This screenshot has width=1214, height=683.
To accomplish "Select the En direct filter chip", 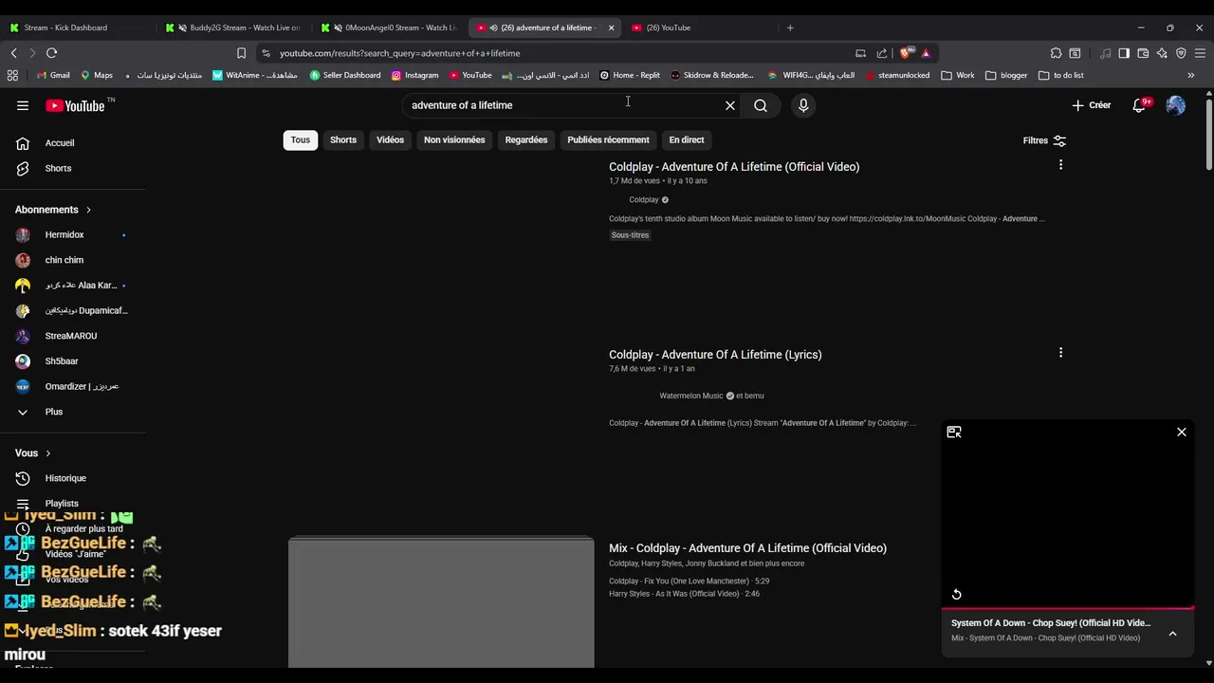I will point(687,139).
